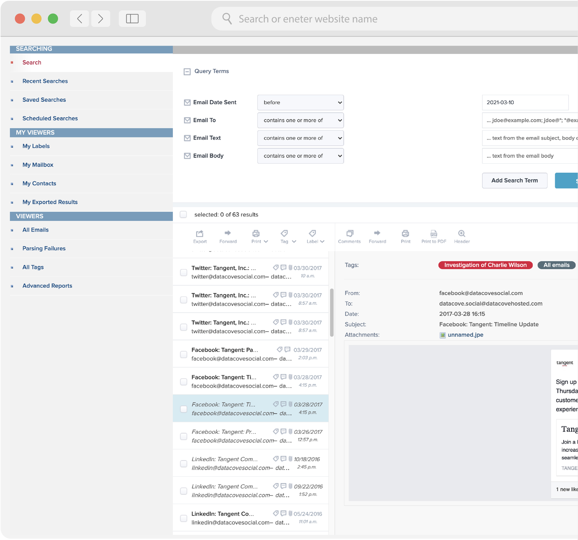Open My Mailbox viewer

pos(38,165)
